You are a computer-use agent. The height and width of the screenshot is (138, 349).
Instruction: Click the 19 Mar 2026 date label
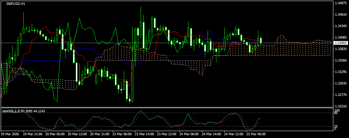pyautogui.click(x=10, y=134)
